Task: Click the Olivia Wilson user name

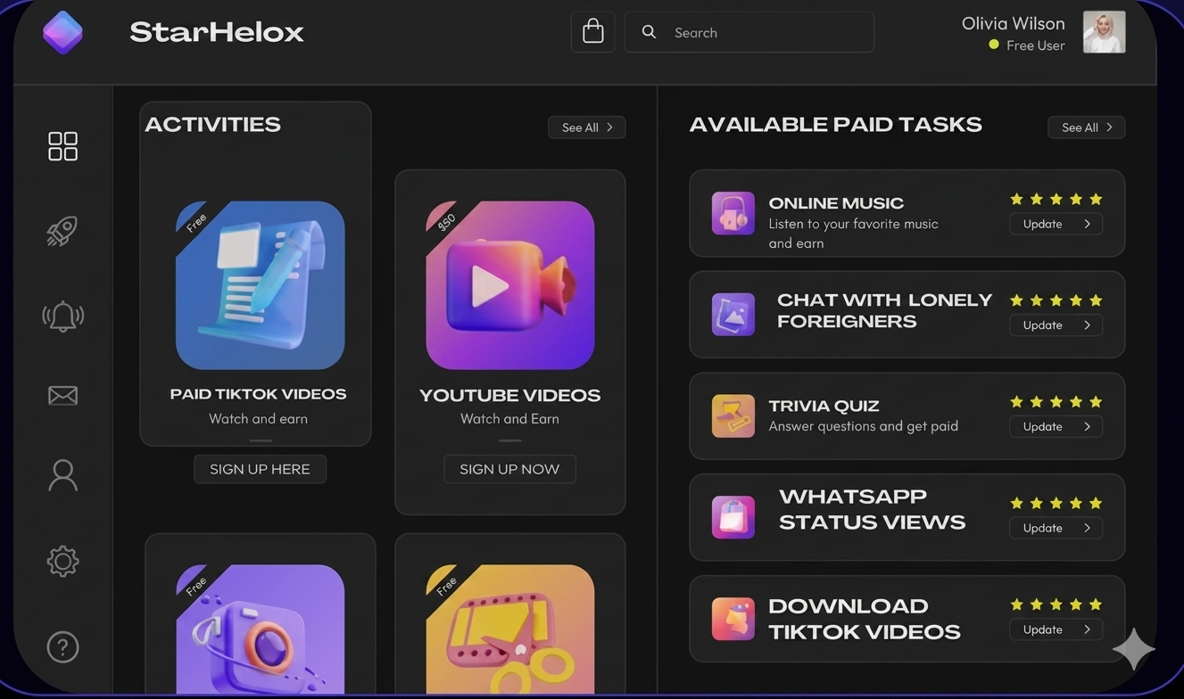Action: click(x=1013, y=24)
